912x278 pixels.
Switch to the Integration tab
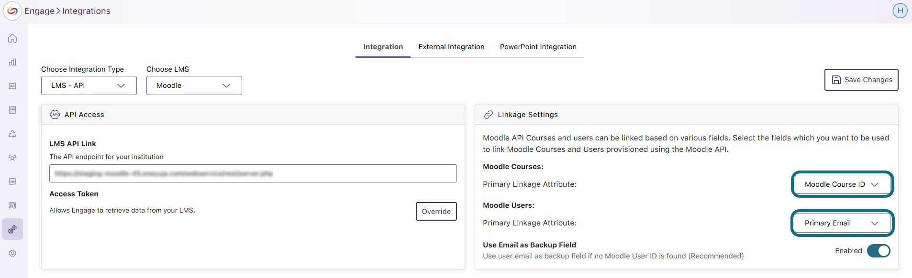point(383,47)
